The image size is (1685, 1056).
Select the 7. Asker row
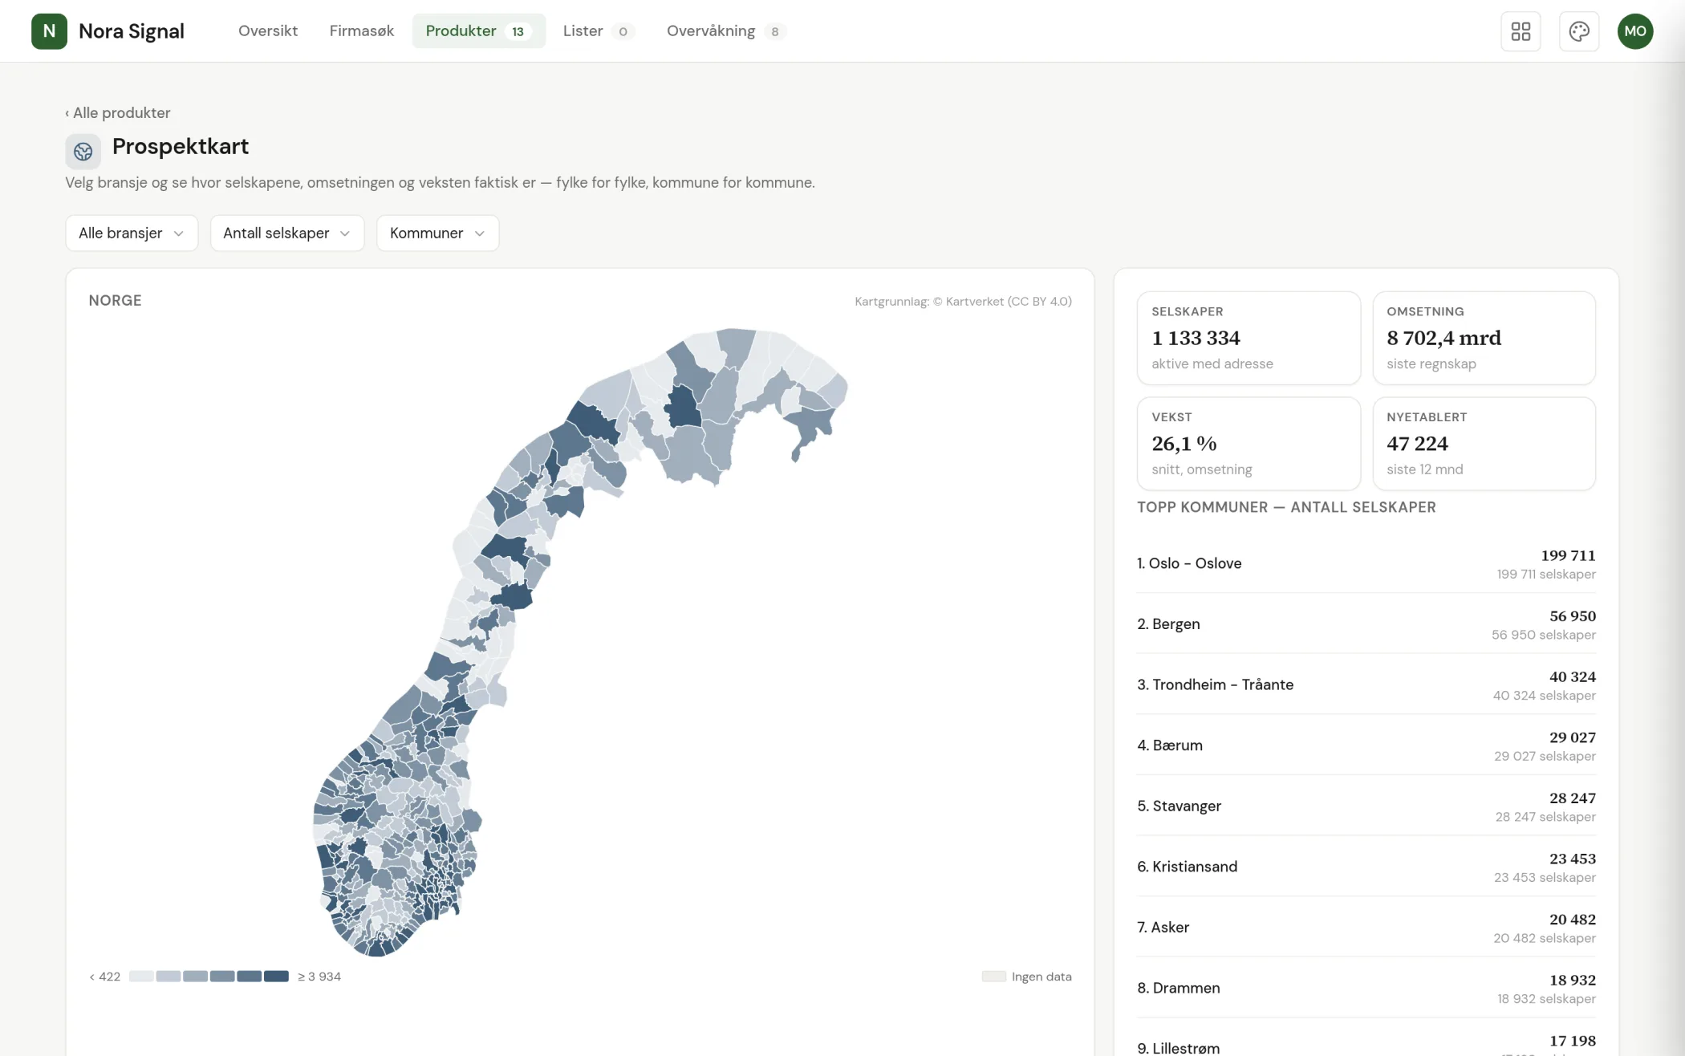pyautogui.click(x=1366, y=927)
